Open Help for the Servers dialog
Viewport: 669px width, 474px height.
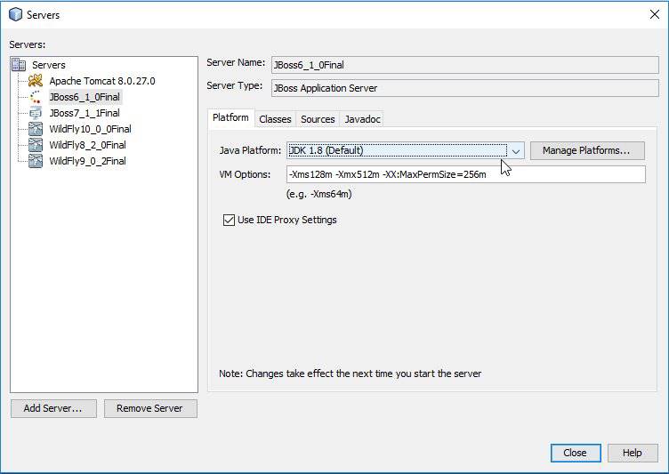tap(633, 453)
